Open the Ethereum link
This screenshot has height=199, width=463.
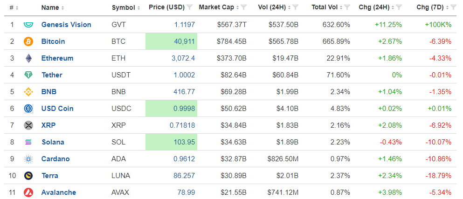[x=57, y=58]
